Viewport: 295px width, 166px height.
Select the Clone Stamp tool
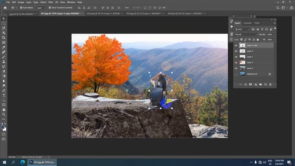click(x=4, y=62)
